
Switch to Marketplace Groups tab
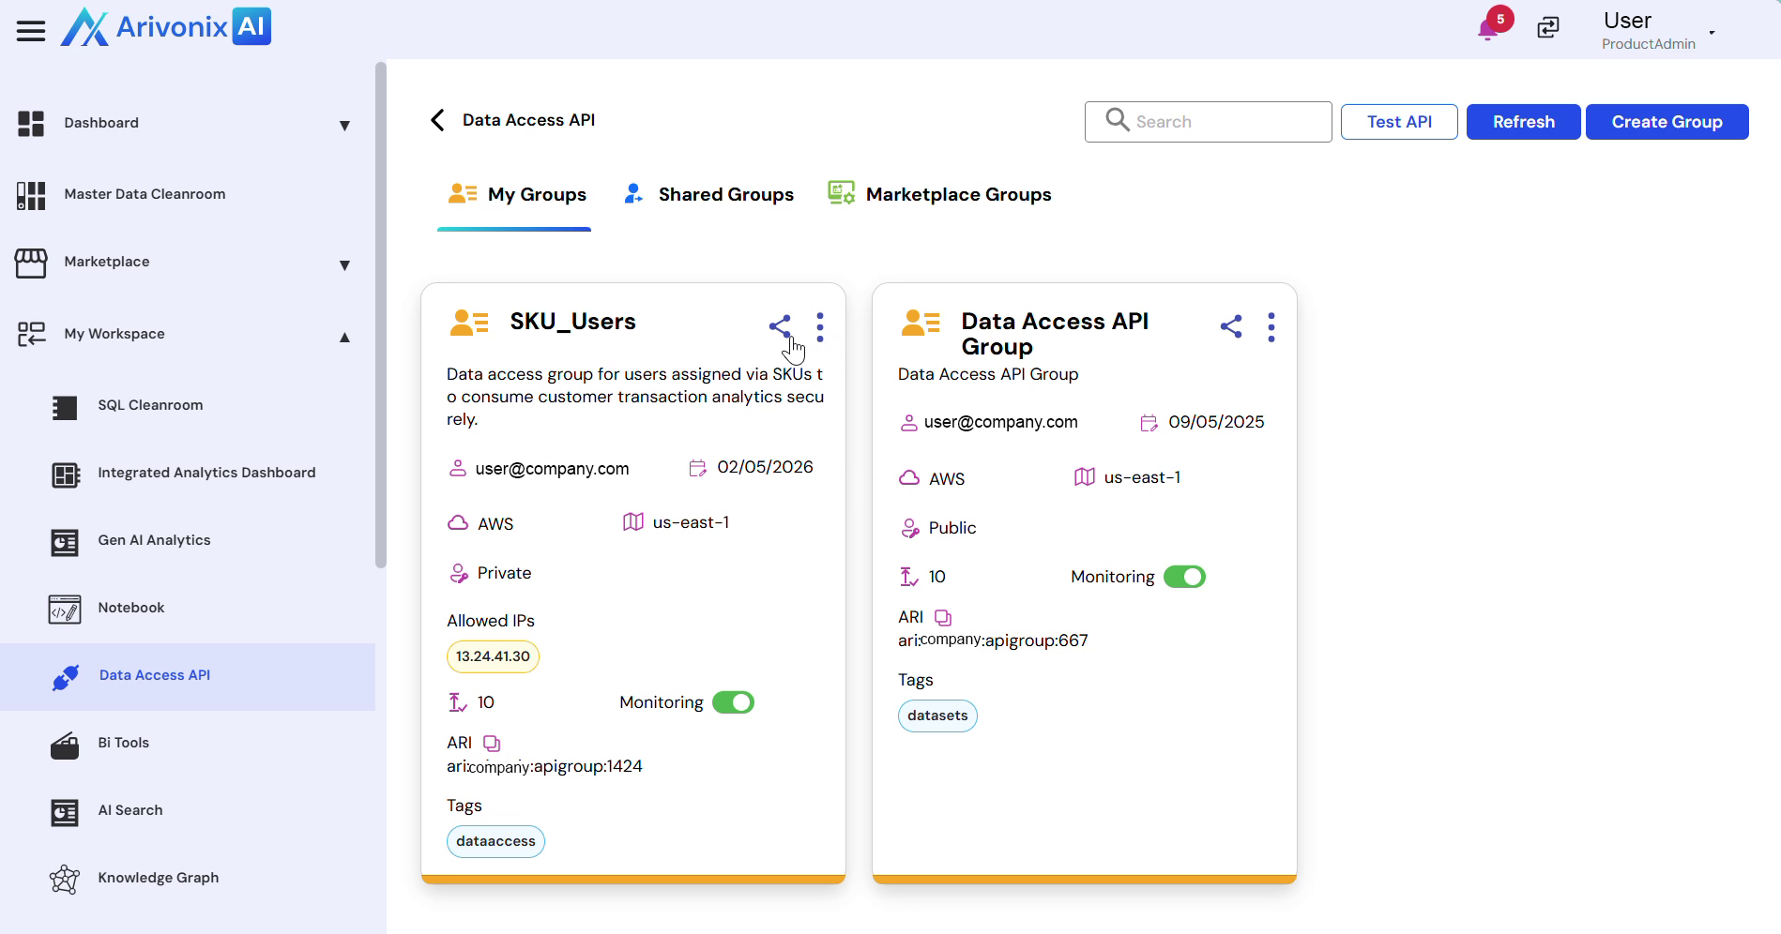pyautogui.click(x=939, y=195)
